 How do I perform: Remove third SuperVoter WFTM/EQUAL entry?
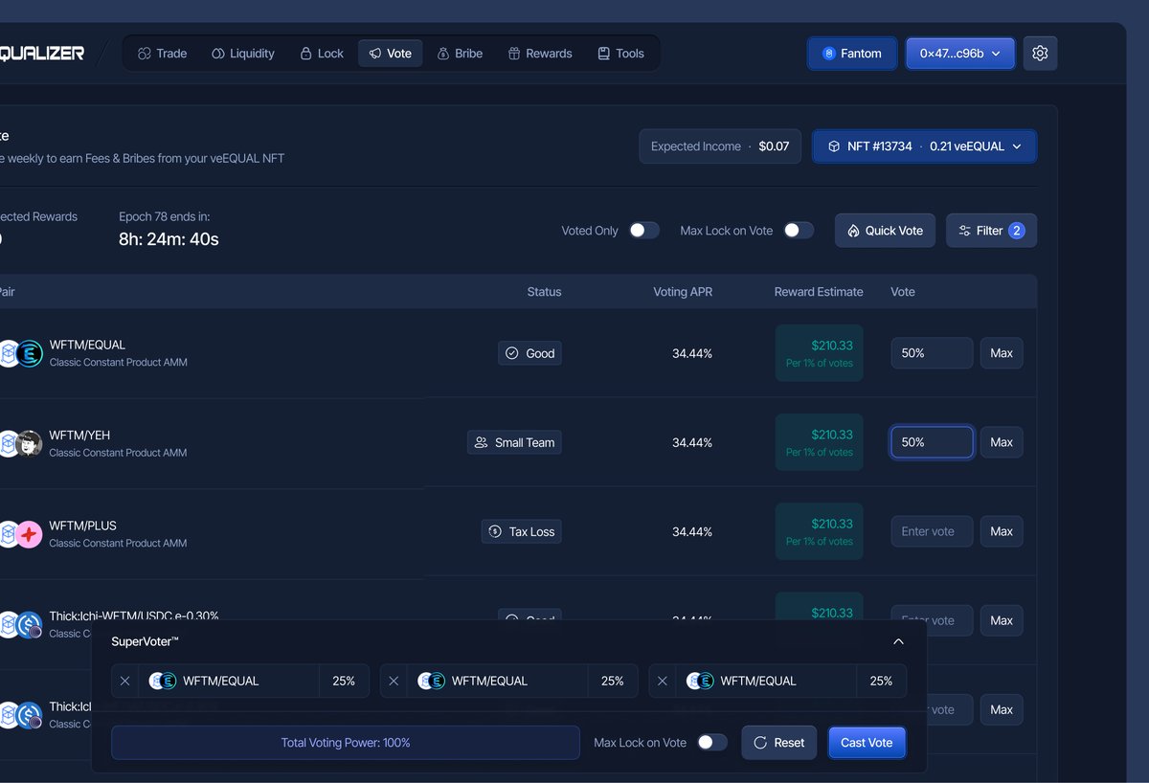[x=663, y=681]
